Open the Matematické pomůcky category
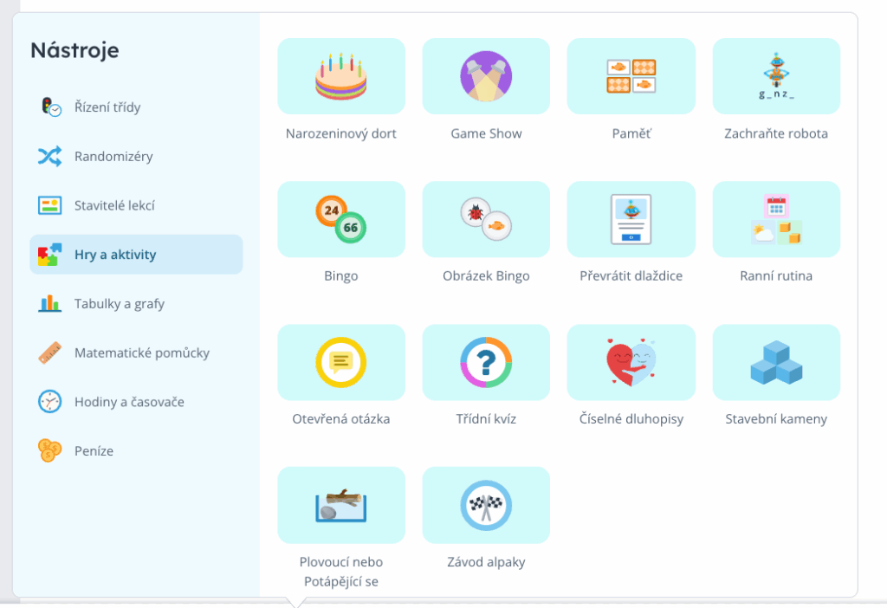Screen dimensions: 887x608 141,353
